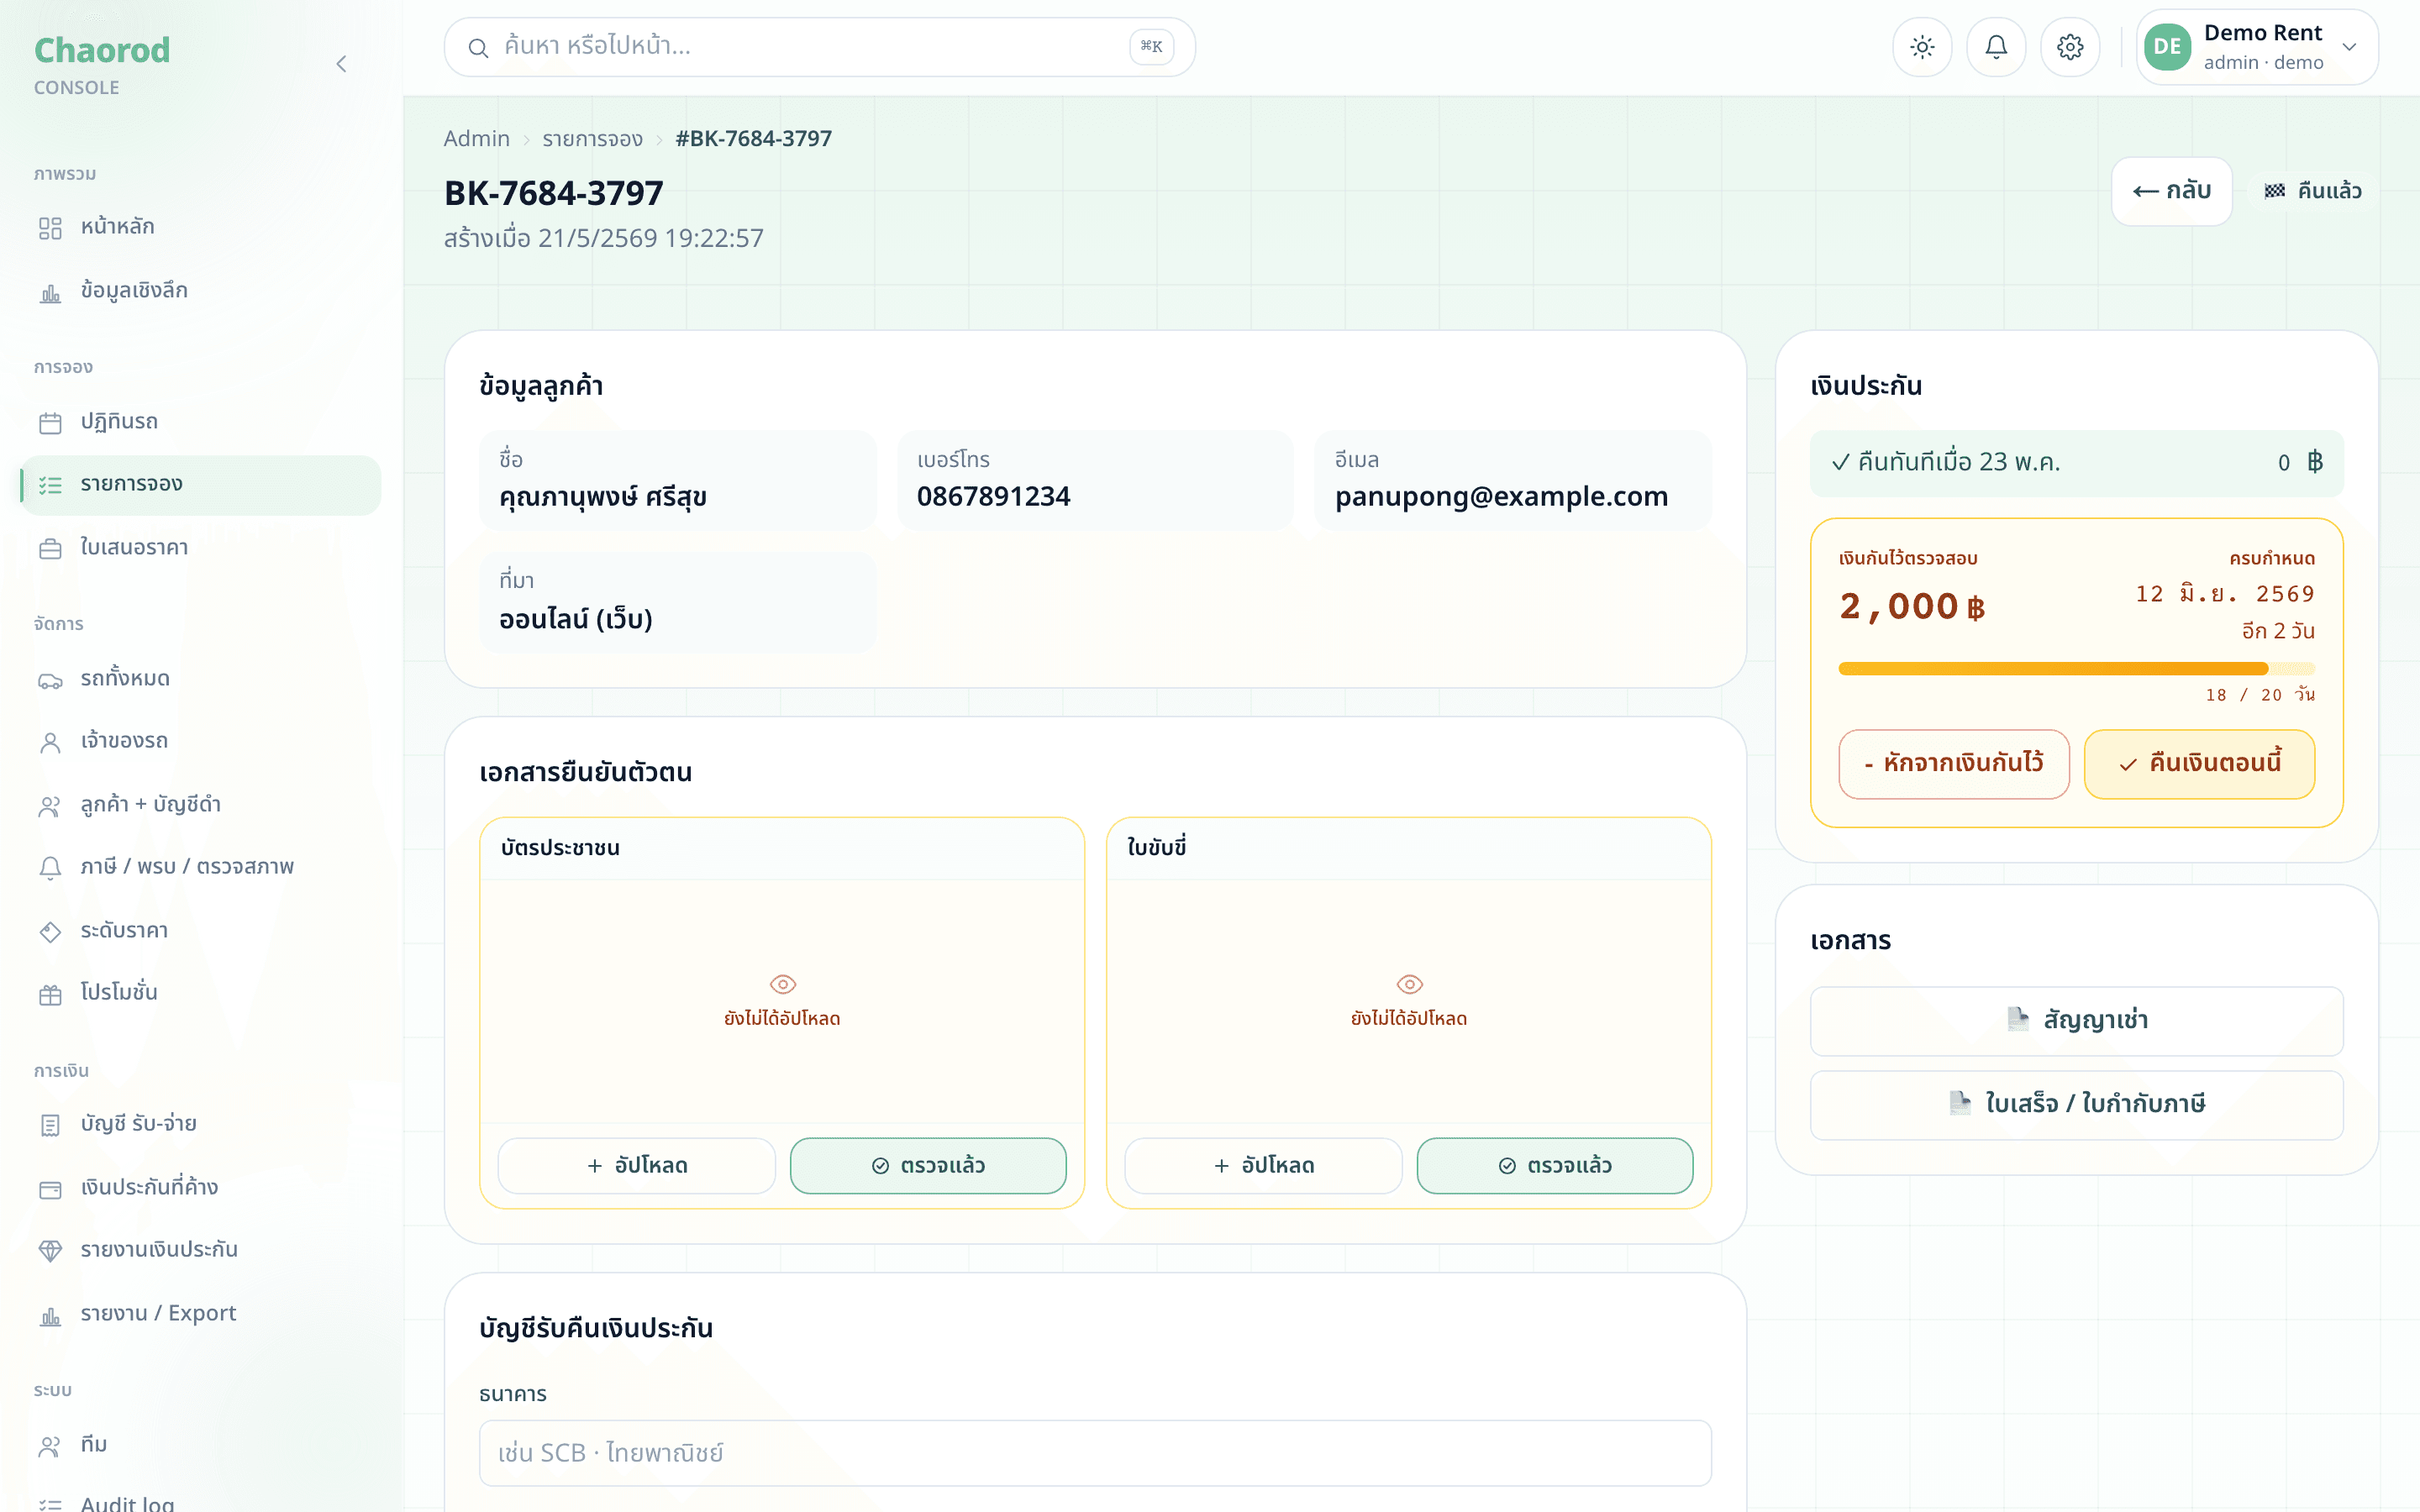The height and width of the screenshot is (1512, 2420).
Task: Click the ทีม team icon
Action: tap(50, 1446)
